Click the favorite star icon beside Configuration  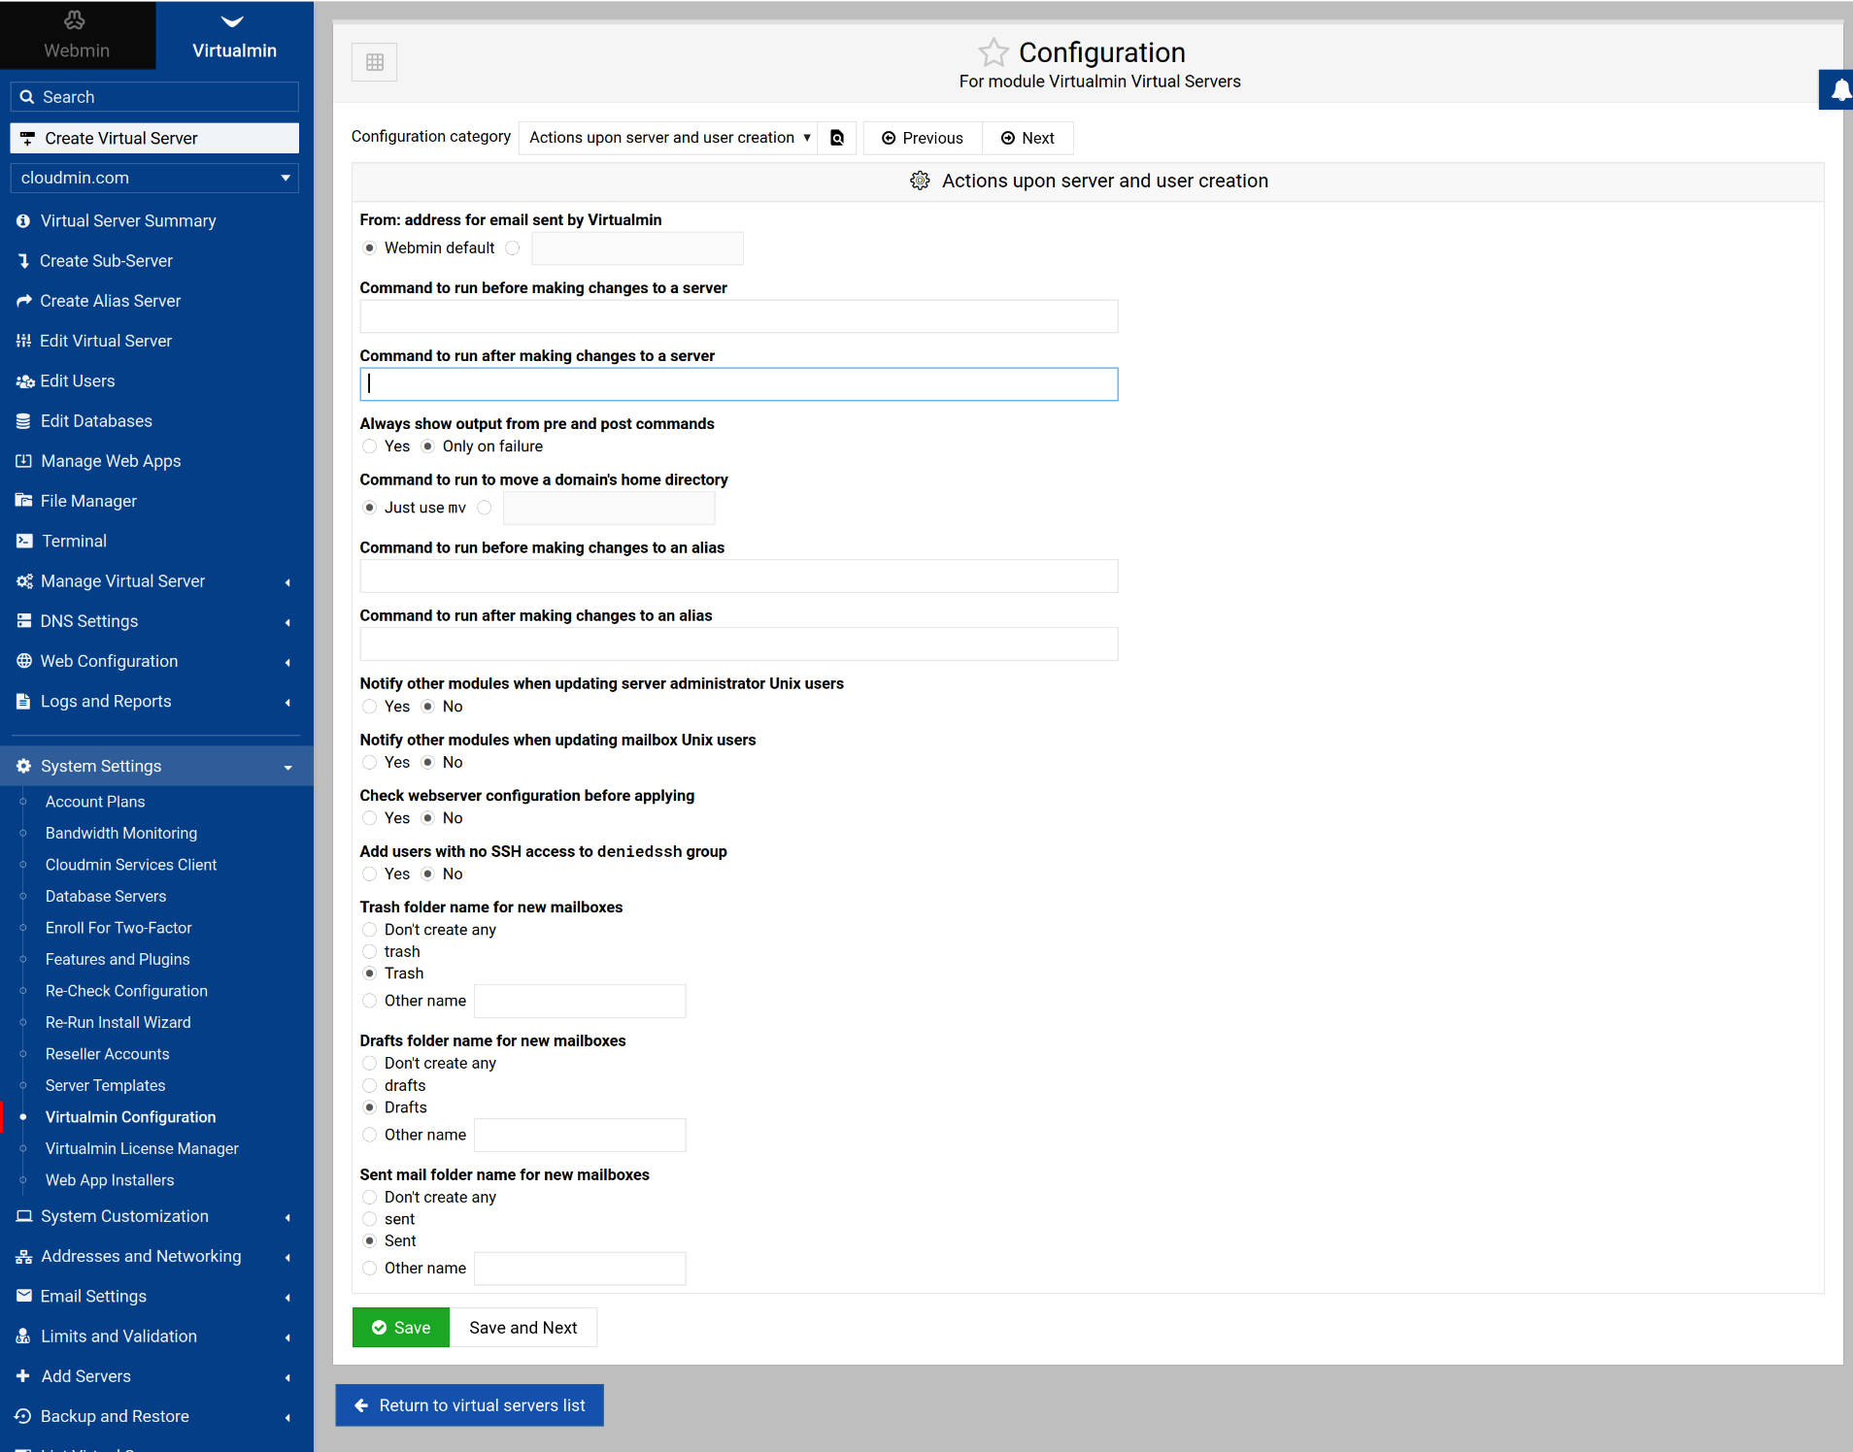pyautogui.click(x=993, y=51)
